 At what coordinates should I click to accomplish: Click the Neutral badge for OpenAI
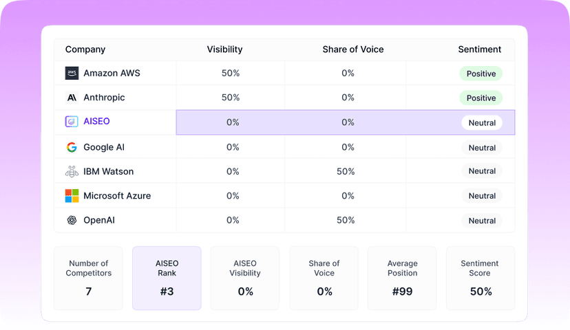click(x=482, y=221)
